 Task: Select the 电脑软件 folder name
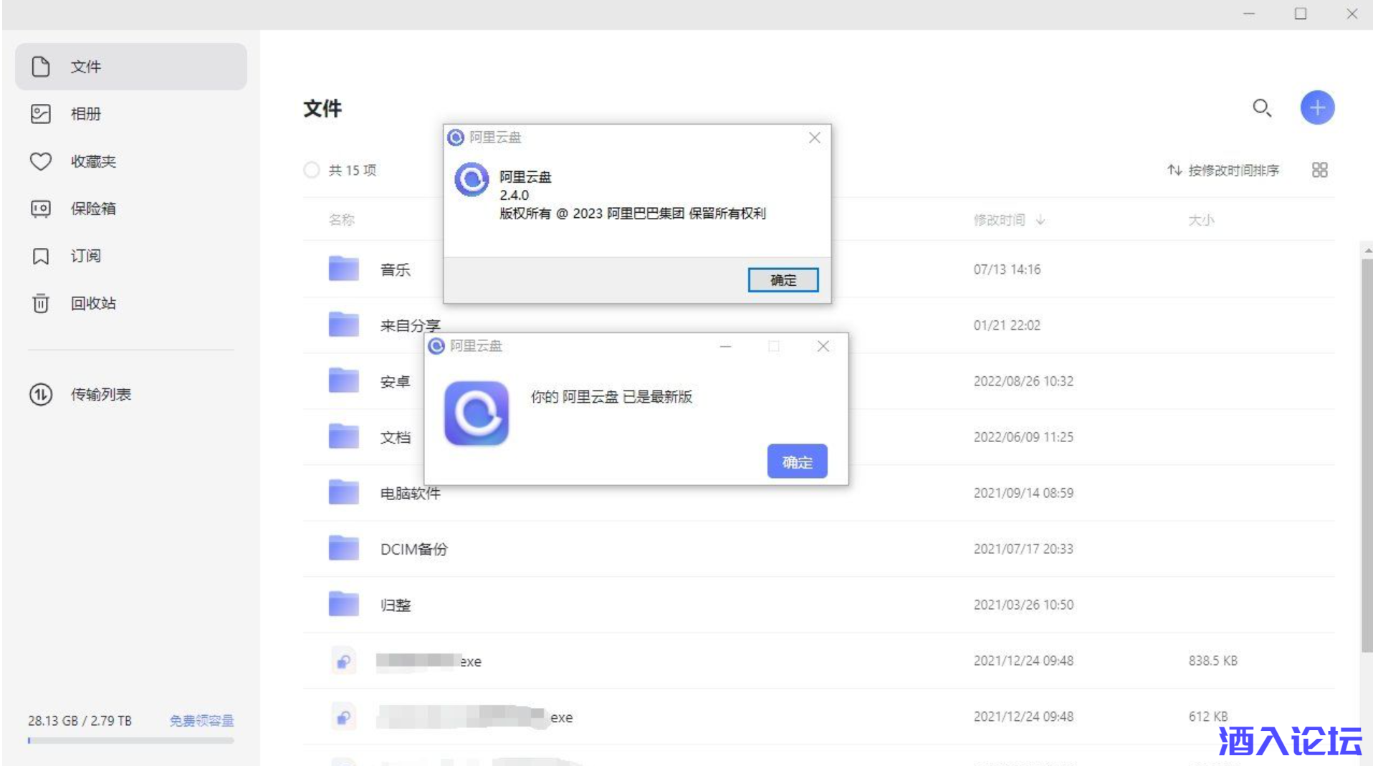pyautogui.click(x=410, y=493)
